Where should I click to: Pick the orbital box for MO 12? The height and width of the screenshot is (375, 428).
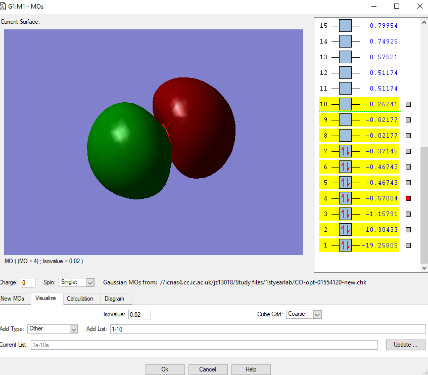point(345,73)
